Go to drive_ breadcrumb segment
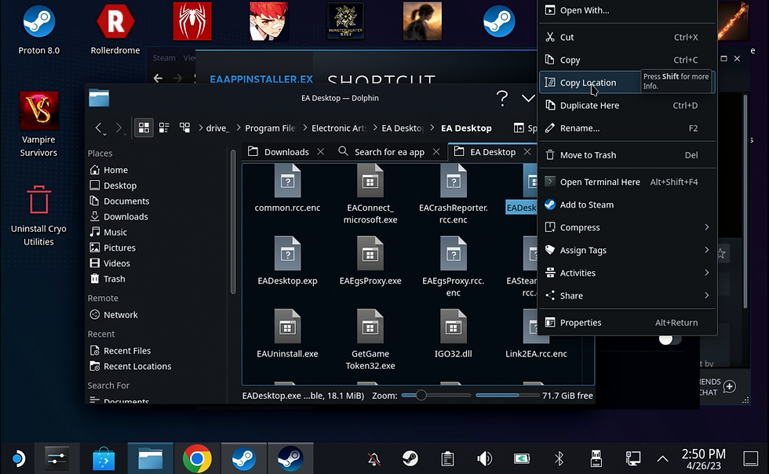The image size is (769, 474). point(217,128)
